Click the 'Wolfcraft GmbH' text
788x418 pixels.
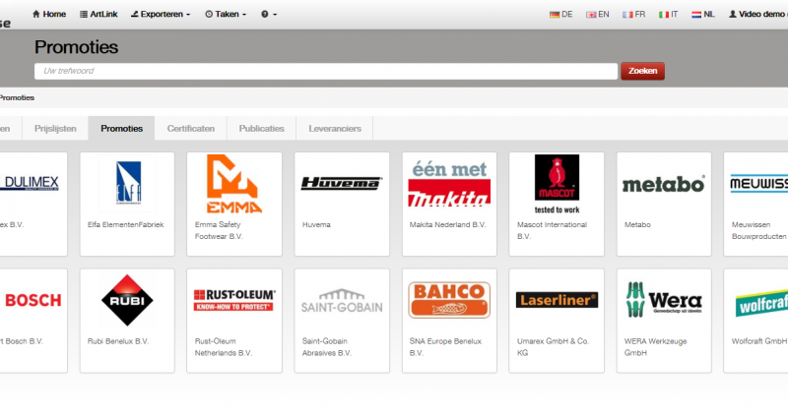pos(758,341)
